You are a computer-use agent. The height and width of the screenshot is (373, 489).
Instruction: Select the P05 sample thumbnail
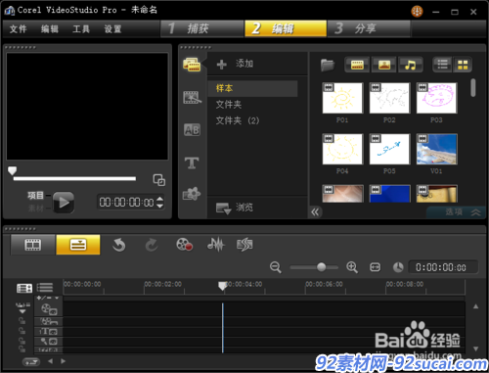[x=389, y=149]
